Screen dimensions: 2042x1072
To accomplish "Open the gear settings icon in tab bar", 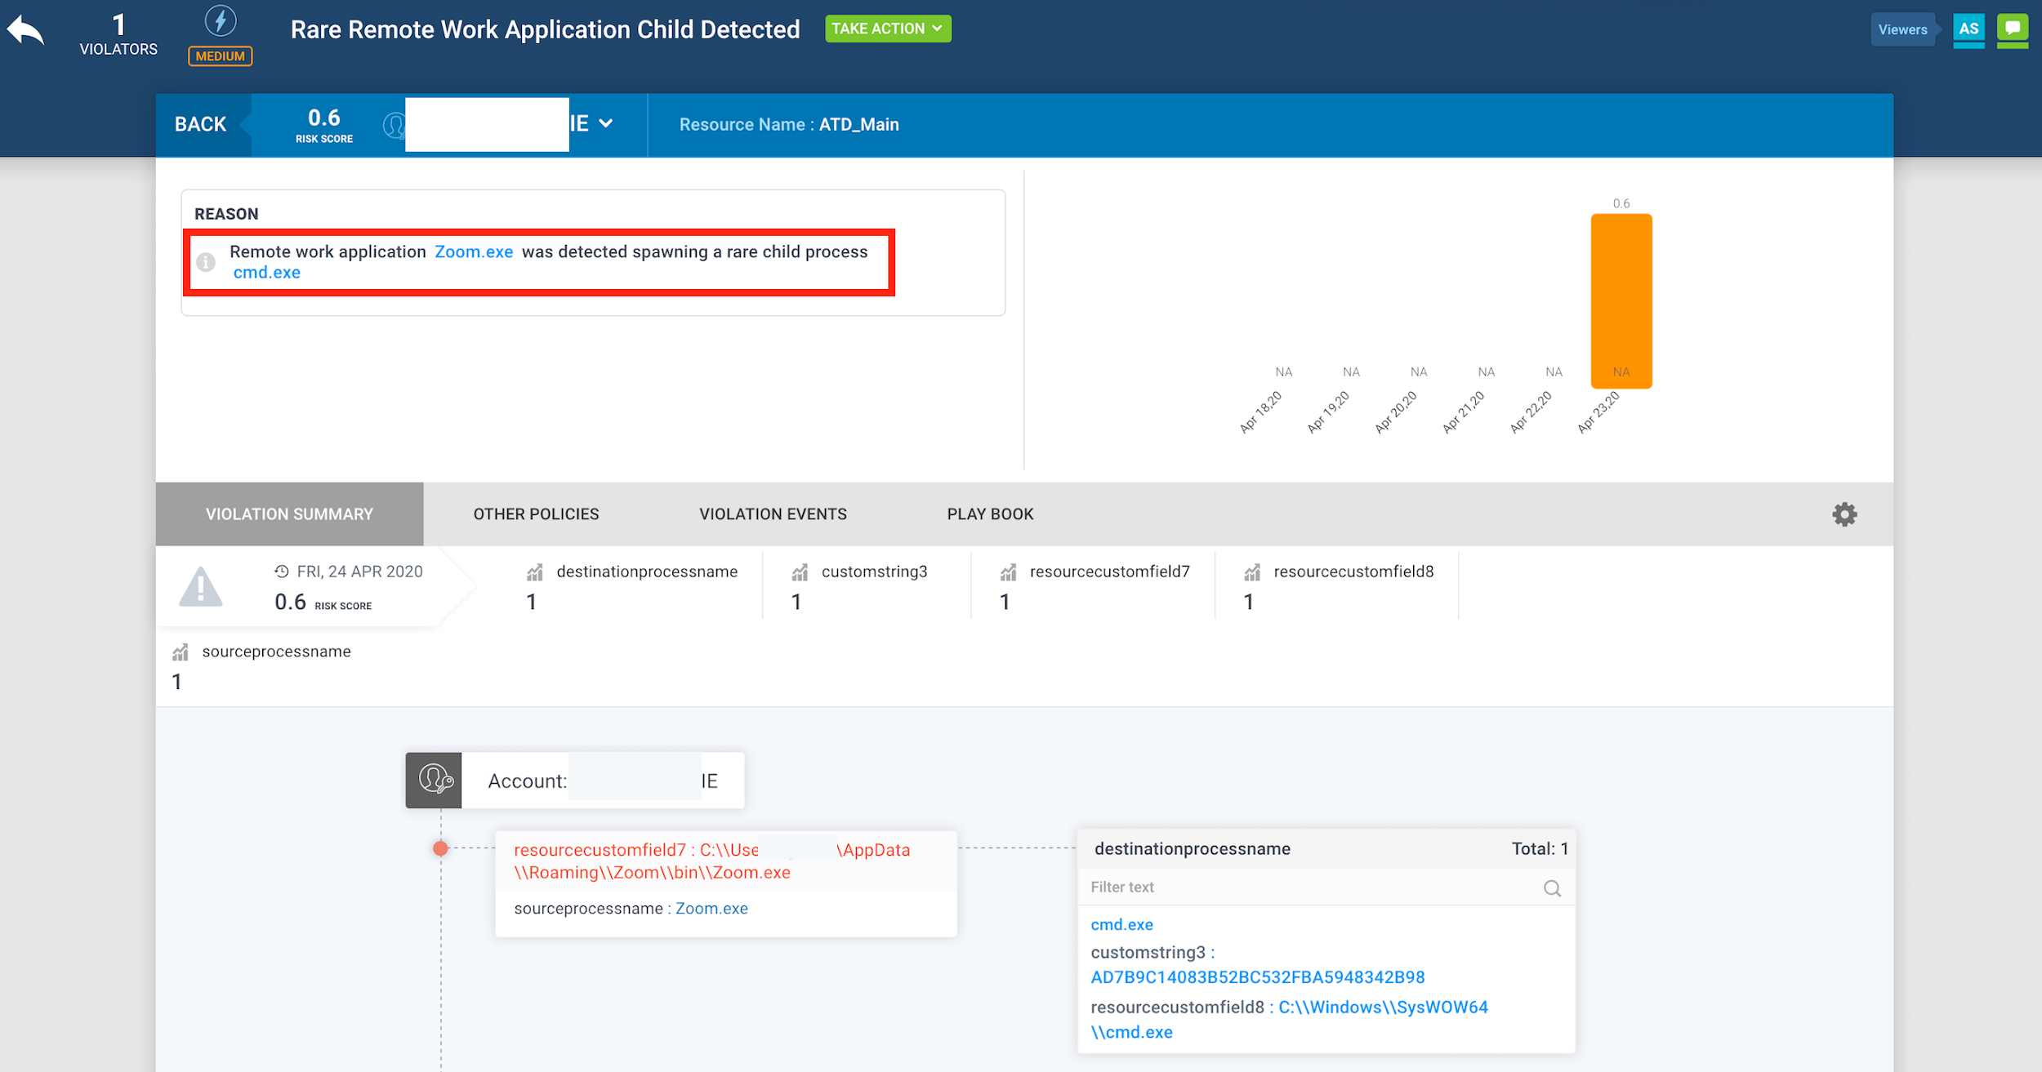I will [x=1844, y=514].
